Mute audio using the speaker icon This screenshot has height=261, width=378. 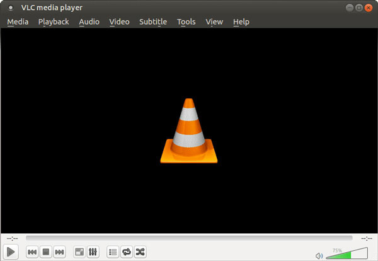pyautogui.click(x=319, y=255)
